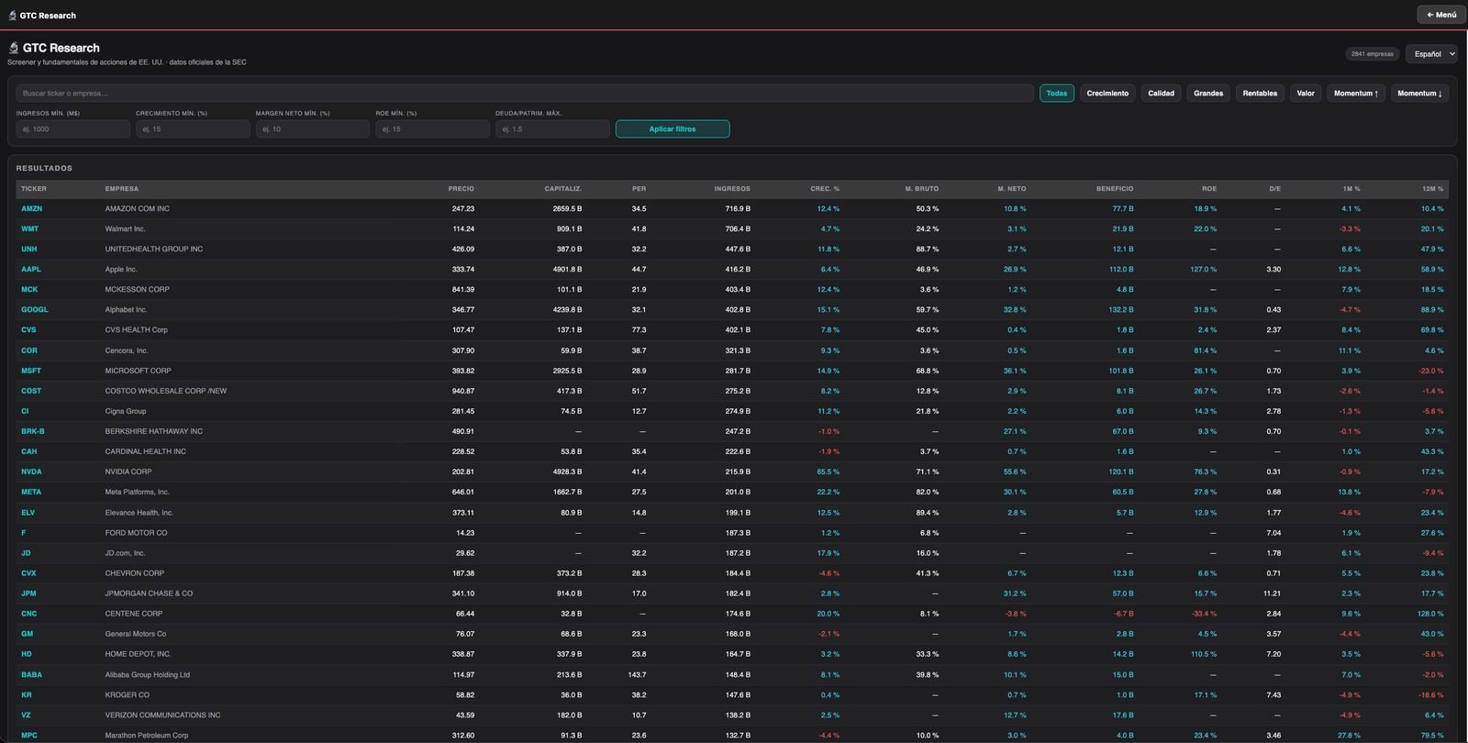
Task: Sort table by the PER column header
Action: pos(639,189)
